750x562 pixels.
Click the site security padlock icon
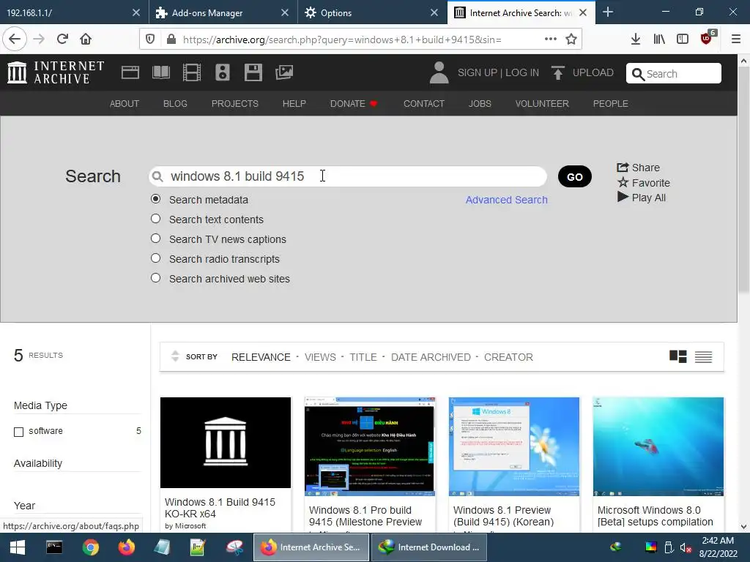click(x=171, y=40)
